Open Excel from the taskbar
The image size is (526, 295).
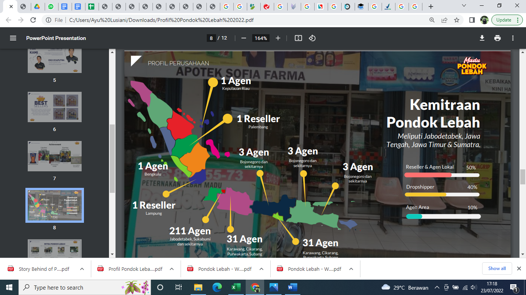click(x=236, y=287)
